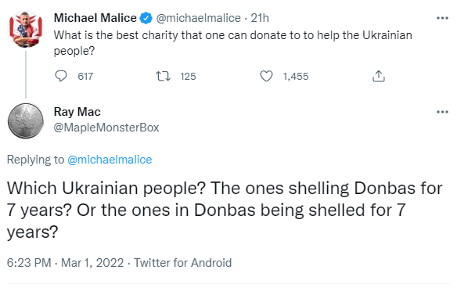This screenshot has height=295, width=457.
Task: Click the @MapleMonsterBox handle
Action: 106,128
